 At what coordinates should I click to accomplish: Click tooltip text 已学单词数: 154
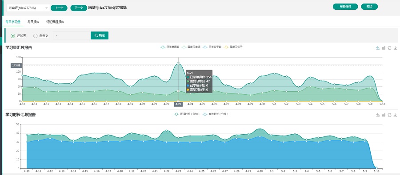pos(201,77)
